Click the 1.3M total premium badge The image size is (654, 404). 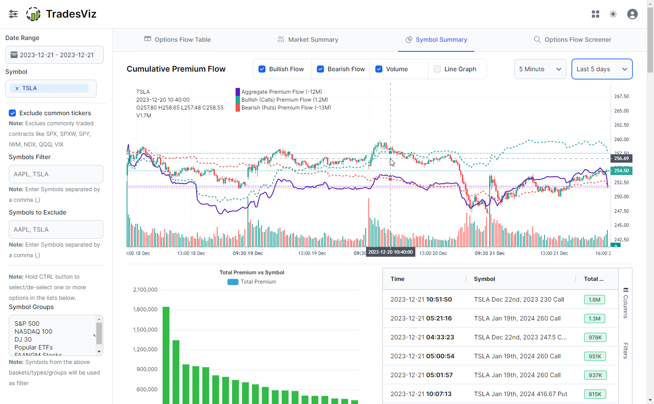(x=595, y=319)
